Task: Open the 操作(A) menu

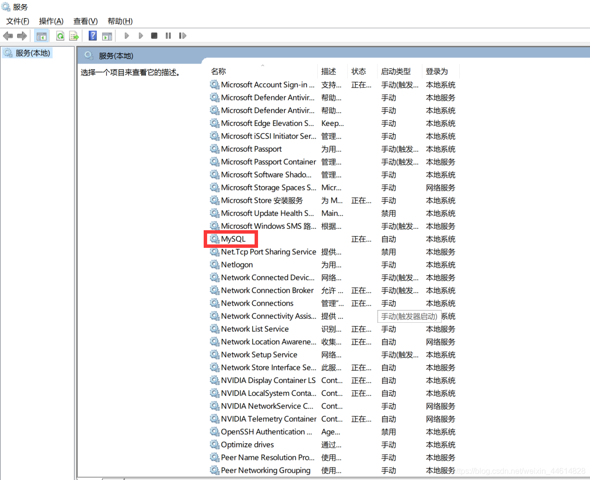Action: point(51,21)
